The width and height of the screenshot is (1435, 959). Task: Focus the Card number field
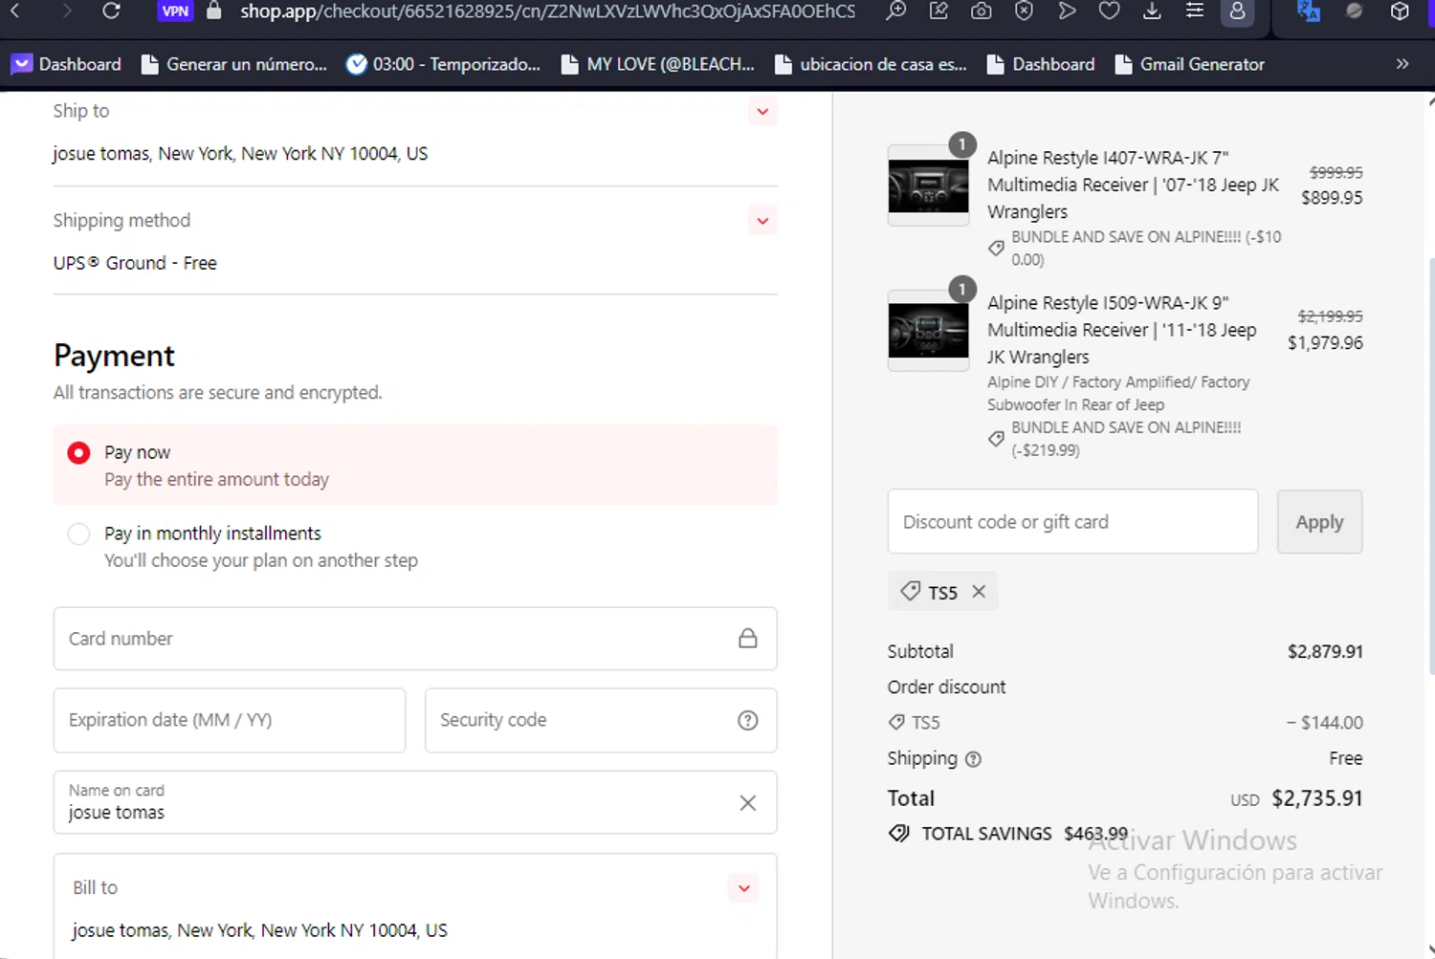click(x=415, y=639)
